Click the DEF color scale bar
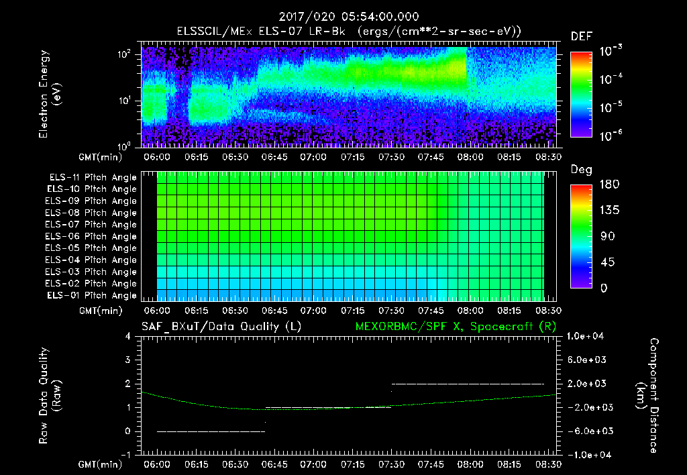 point(581,95)
